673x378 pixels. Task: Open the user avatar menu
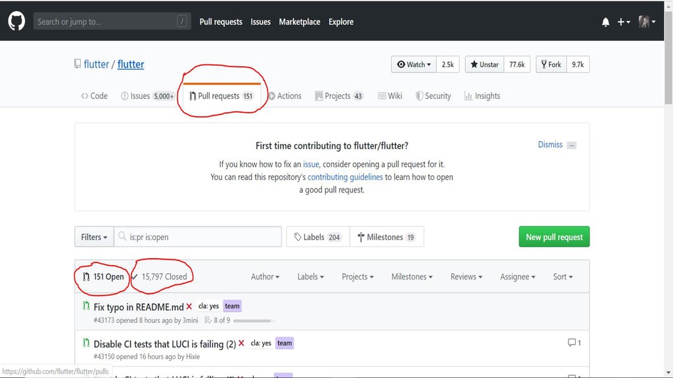647,22
